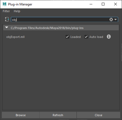Viewport: 122px width, 120px height.
Task: Open the Help menu
Action: pyautogui.click(x=17, y=11)
